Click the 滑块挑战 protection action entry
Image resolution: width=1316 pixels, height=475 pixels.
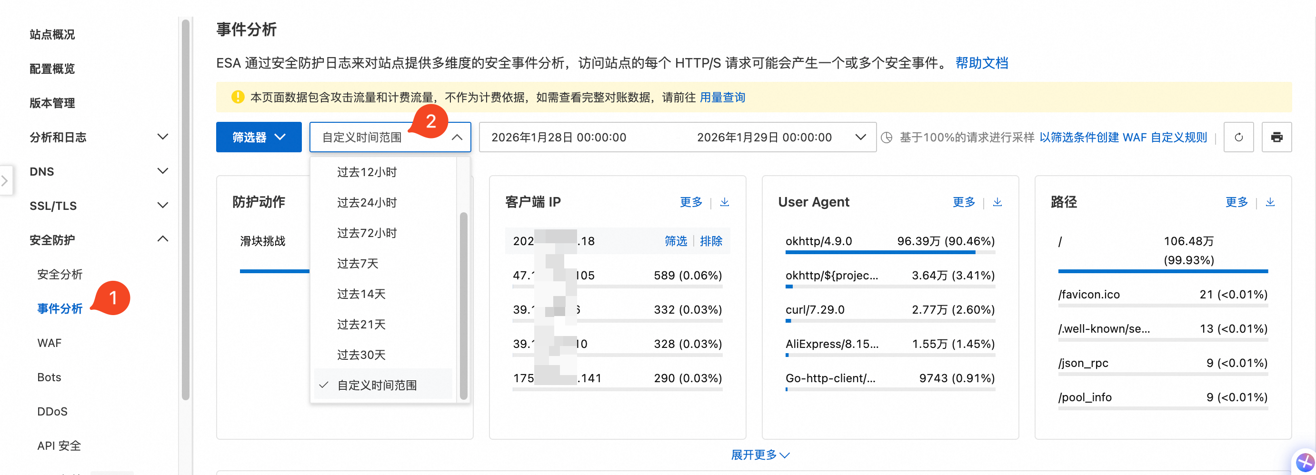click(263, 241)
